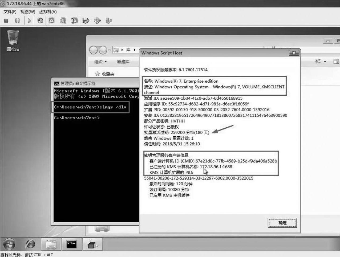Click the power off (stop) VM toolbar icon
Image resolution: width=340 pixels, height=257 pixels.
coord(6,21)
